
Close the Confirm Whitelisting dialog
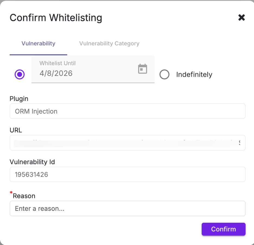241,18
